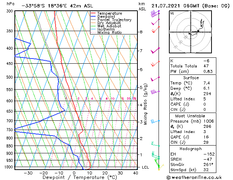Click the PW (cm) value 0.83

click(x=208, y=71)
